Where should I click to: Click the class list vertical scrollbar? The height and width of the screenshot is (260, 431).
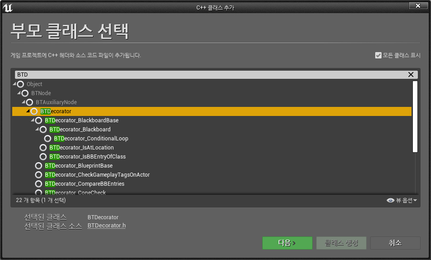point(415,116)
